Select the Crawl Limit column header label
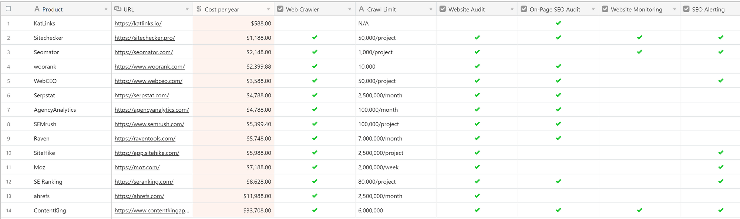The height and width of the screenshot is (219, 740). 381,9
